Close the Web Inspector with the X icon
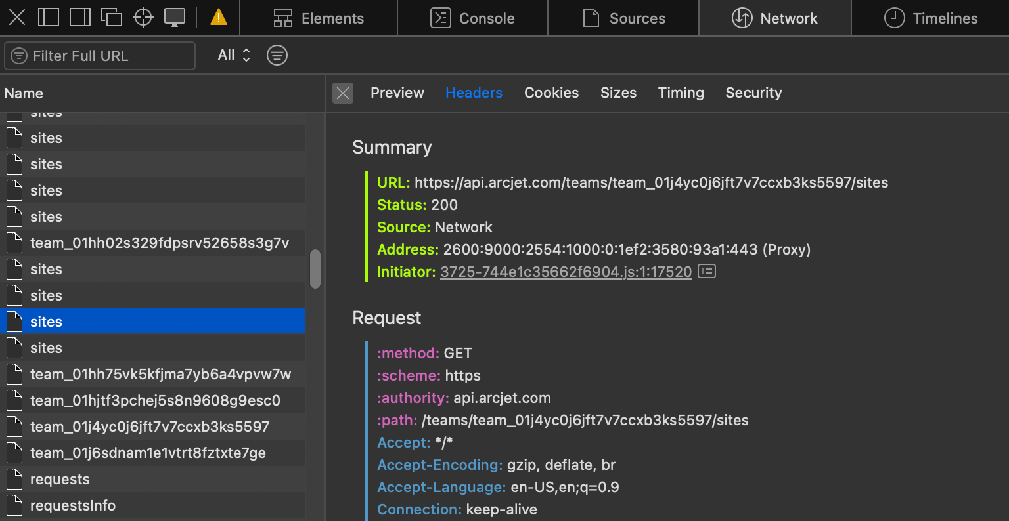The image size is (1009, 521). tap(17, 18)
